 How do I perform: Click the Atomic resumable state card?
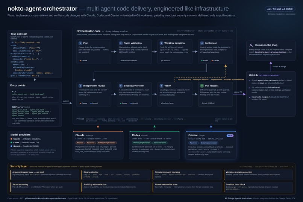[x=187, y=187]
